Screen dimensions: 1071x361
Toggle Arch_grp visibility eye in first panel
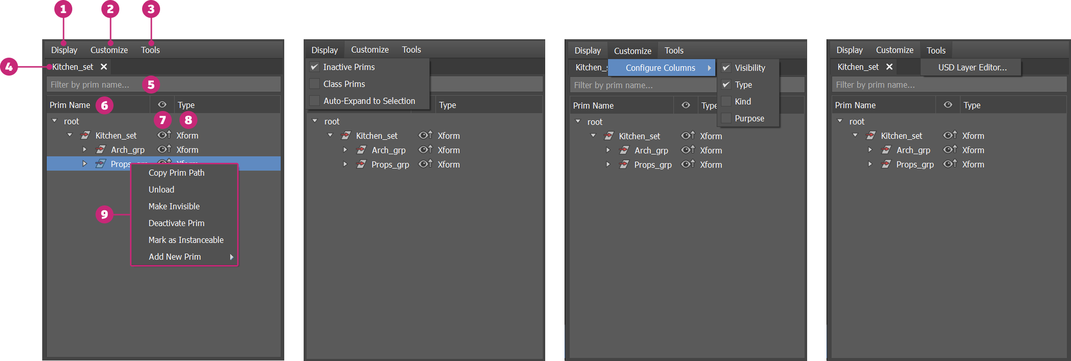tap(164, 149)
